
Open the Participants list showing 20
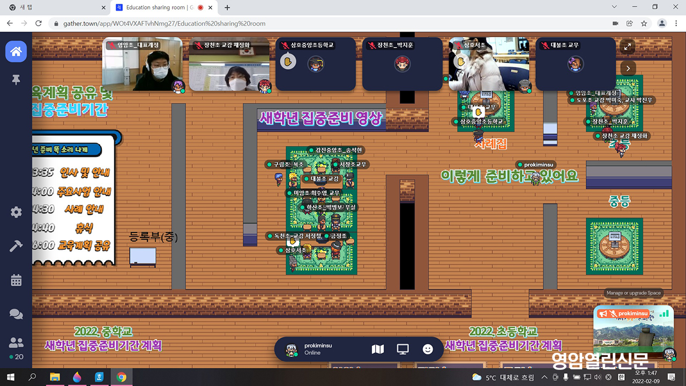16,347
